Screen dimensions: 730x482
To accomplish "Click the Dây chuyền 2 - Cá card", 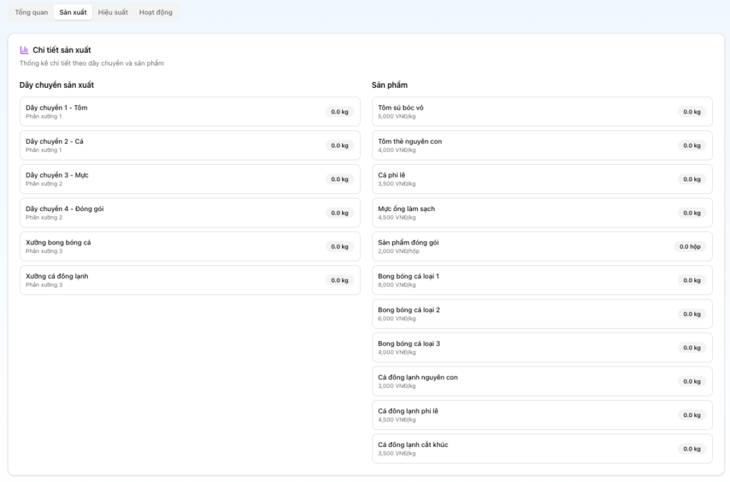I will coord(190,145).
